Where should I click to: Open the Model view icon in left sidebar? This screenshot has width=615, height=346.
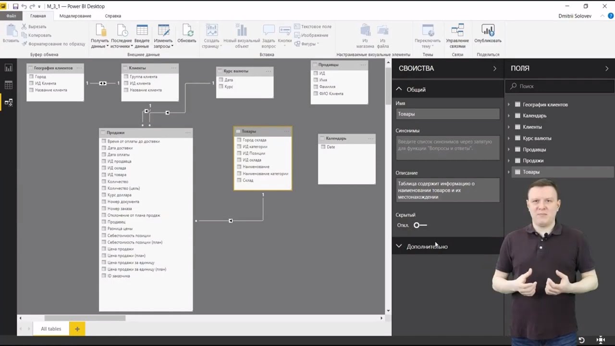[8, 102]
